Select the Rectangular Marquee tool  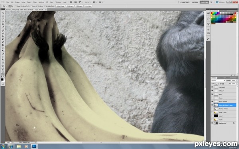tap(3, 16)
